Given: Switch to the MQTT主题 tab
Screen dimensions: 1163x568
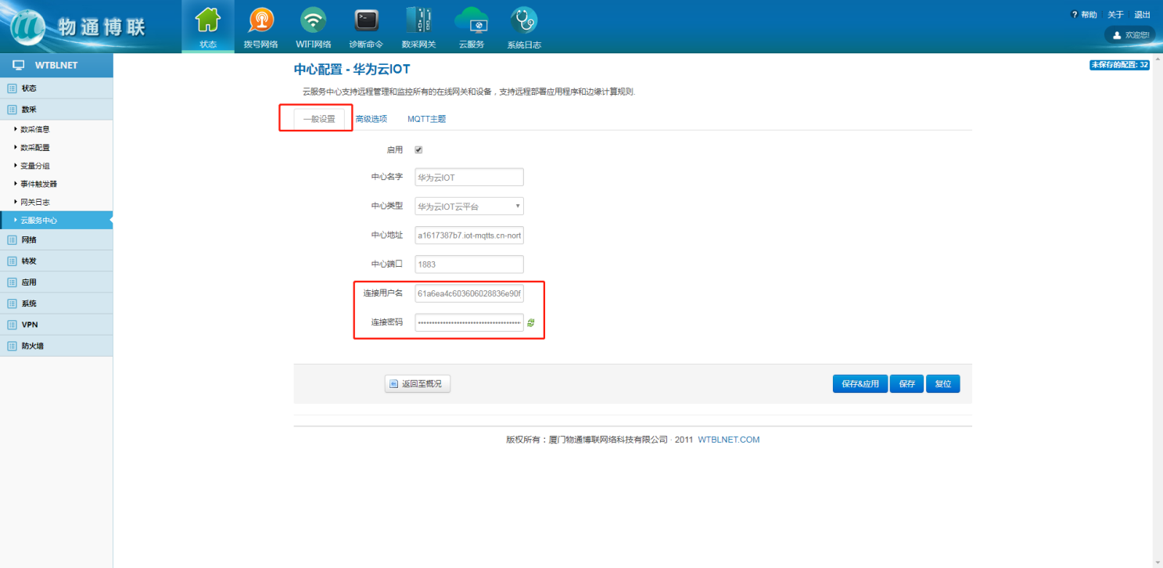Looking at the screenshot, I should pos(426,119).
